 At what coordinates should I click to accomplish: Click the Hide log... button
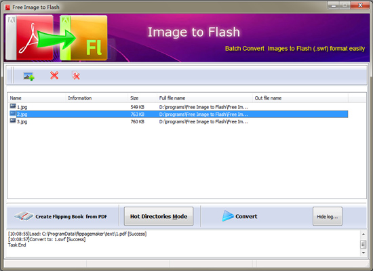(x=328, y=216)
